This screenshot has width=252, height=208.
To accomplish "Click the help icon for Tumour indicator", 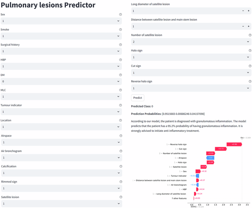I will click(x=121, y=105).
